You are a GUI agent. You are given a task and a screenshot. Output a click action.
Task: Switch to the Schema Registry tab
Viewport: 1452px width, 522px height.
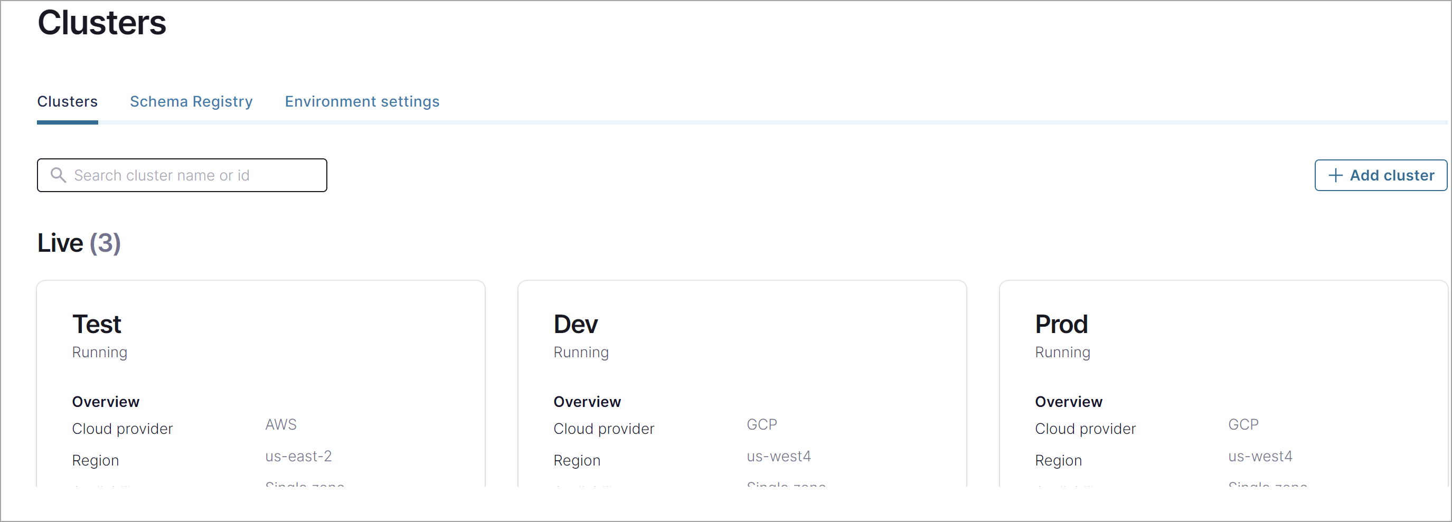click(x=191, y=101)
